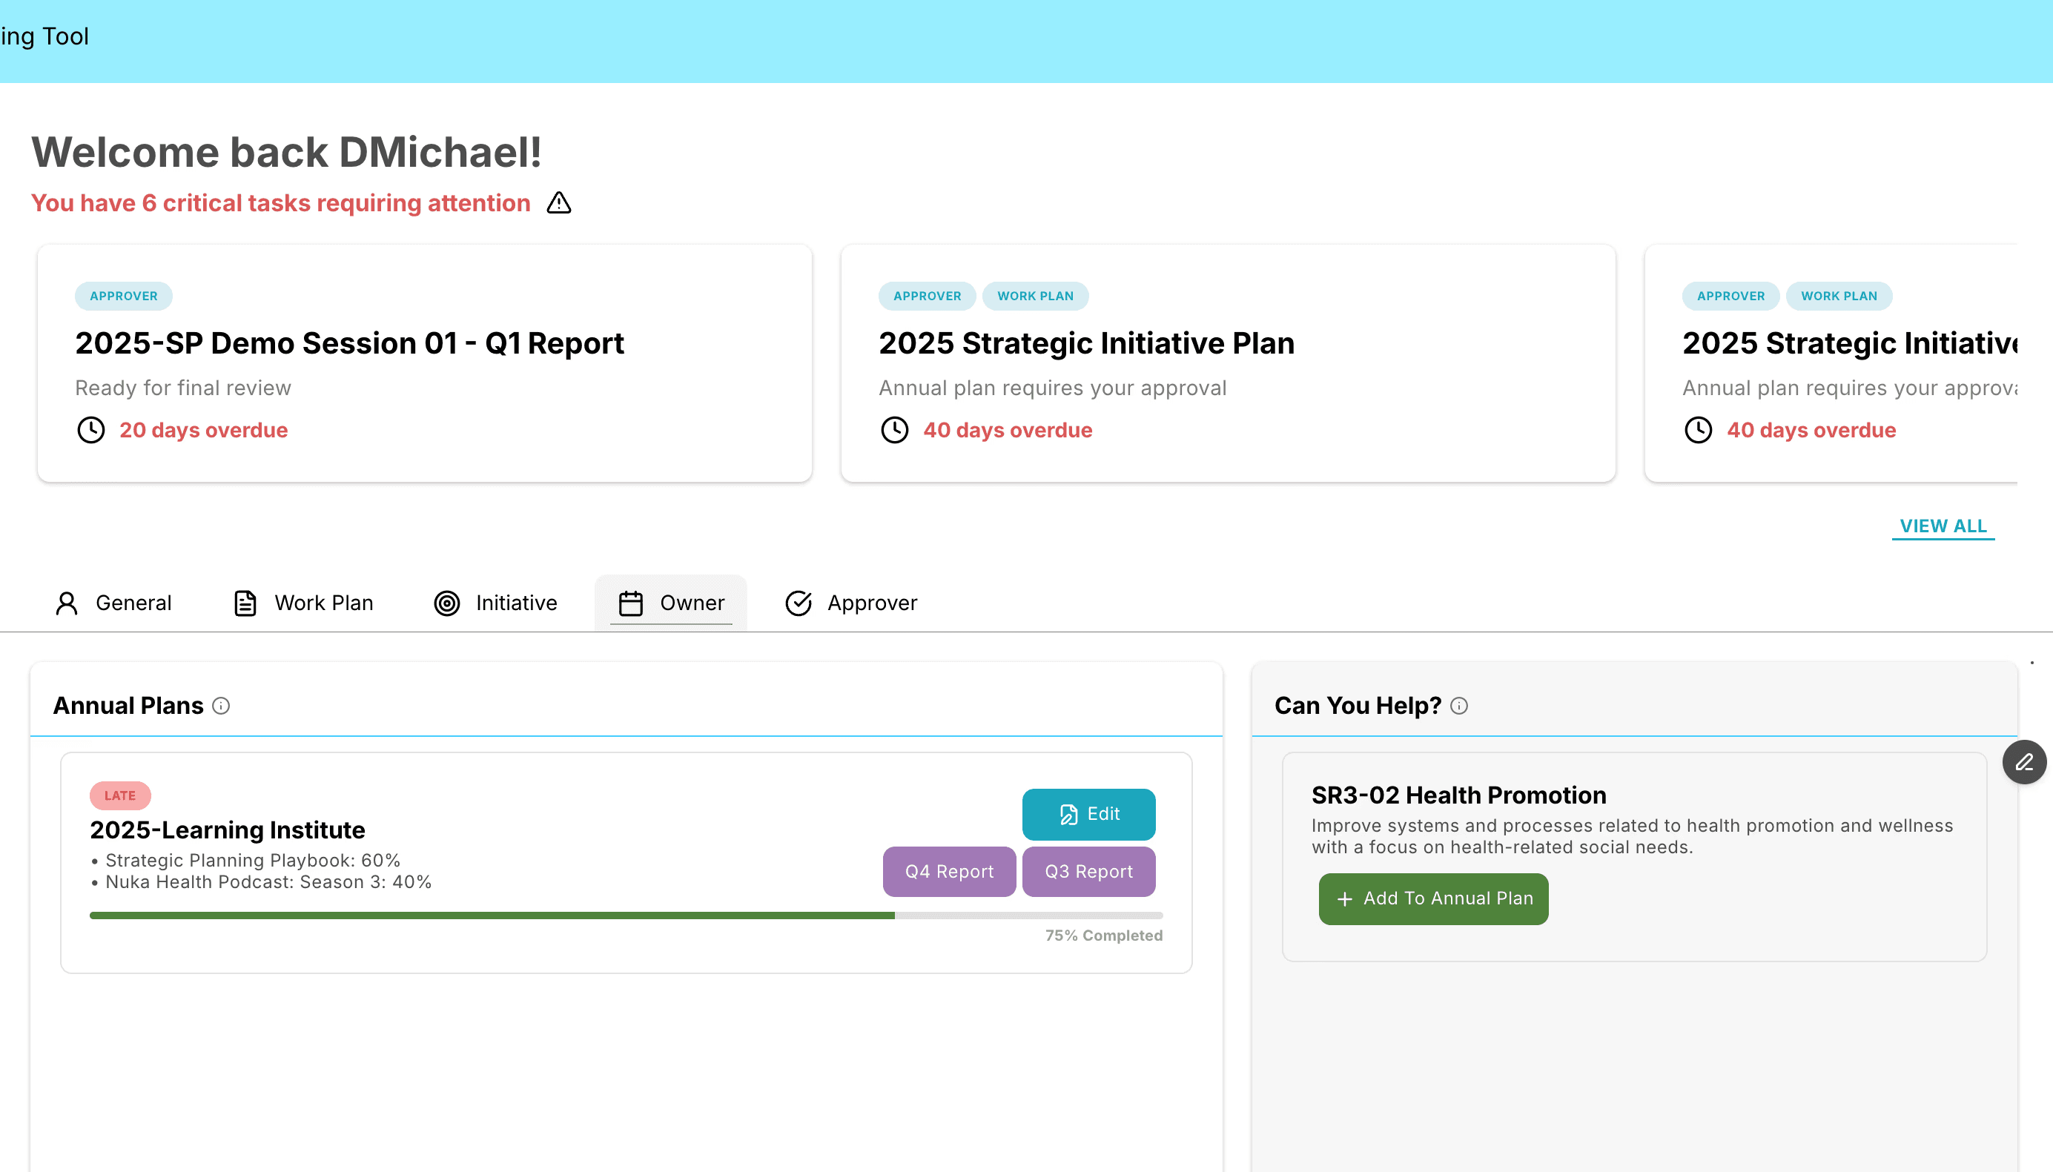Open the 2025-SP Demo Session 01 card
Viewport: 2053px width, 1172px height.
coord(424,363)
